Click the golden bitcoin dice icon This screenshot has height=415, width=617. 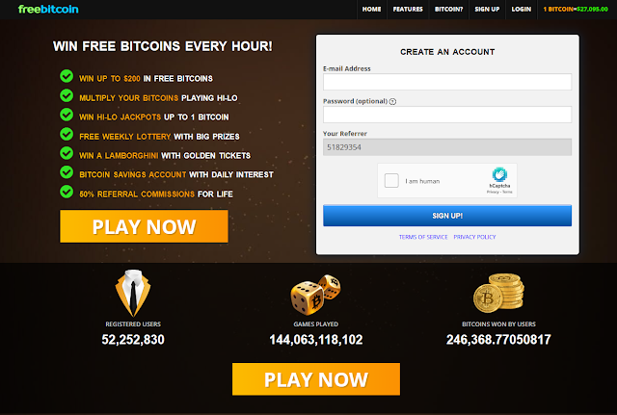click(315, 295)
